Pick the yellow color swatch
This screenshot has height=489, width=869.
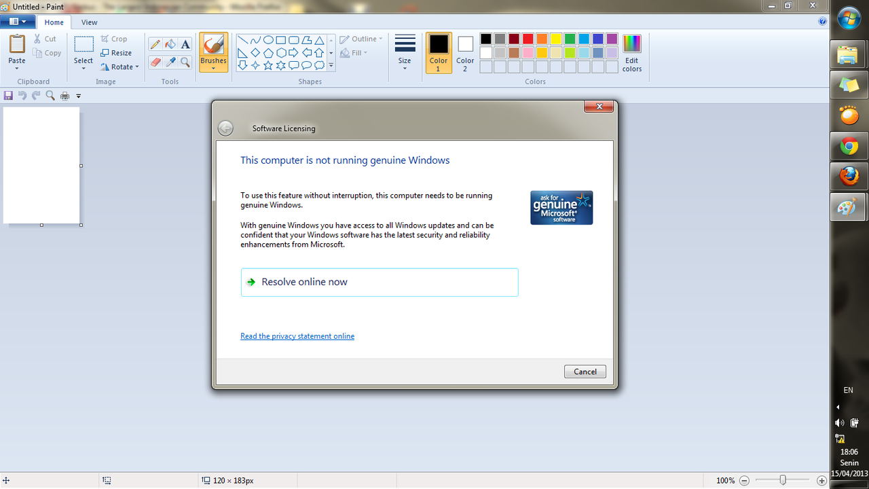pos(556,39)
